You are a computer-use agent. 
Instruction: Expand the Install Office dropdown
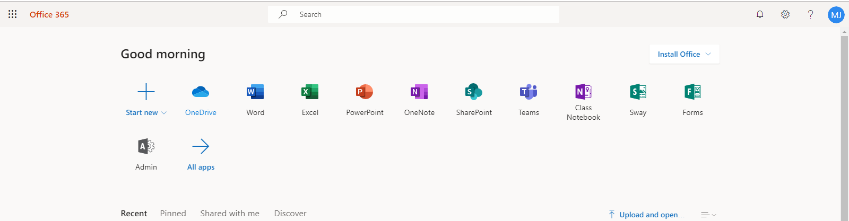coord(684,54)
